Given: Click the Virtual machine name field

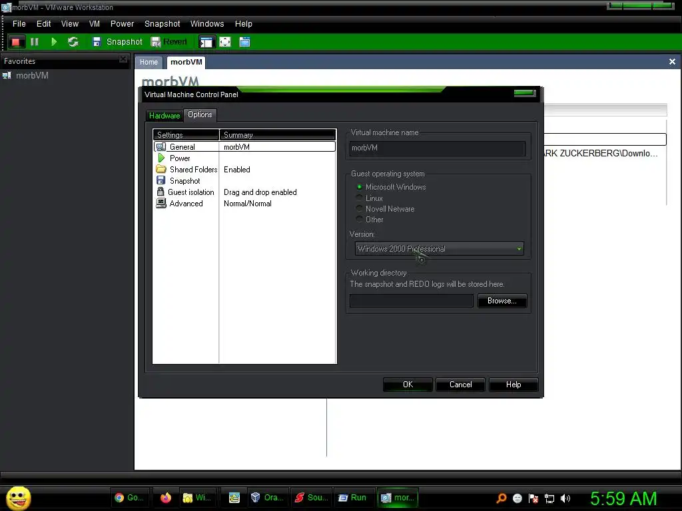Looking at the screenshot, I should pos(437,148).
